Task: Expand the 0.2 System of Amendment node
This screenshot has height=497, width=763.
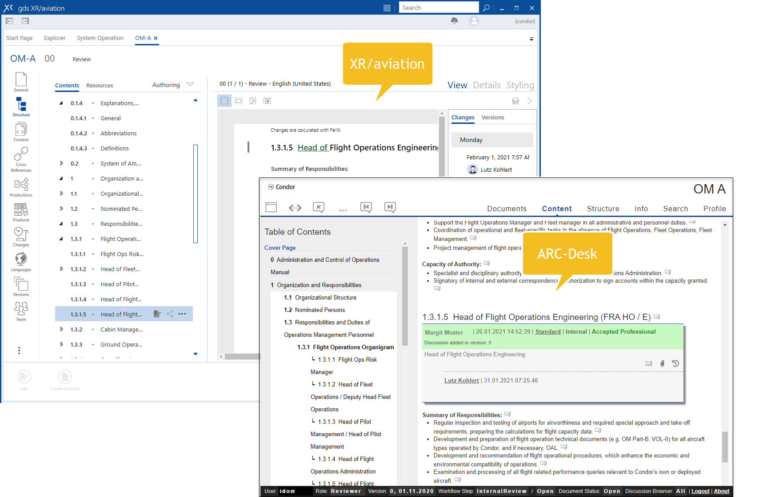Action: tap(62, 163)
